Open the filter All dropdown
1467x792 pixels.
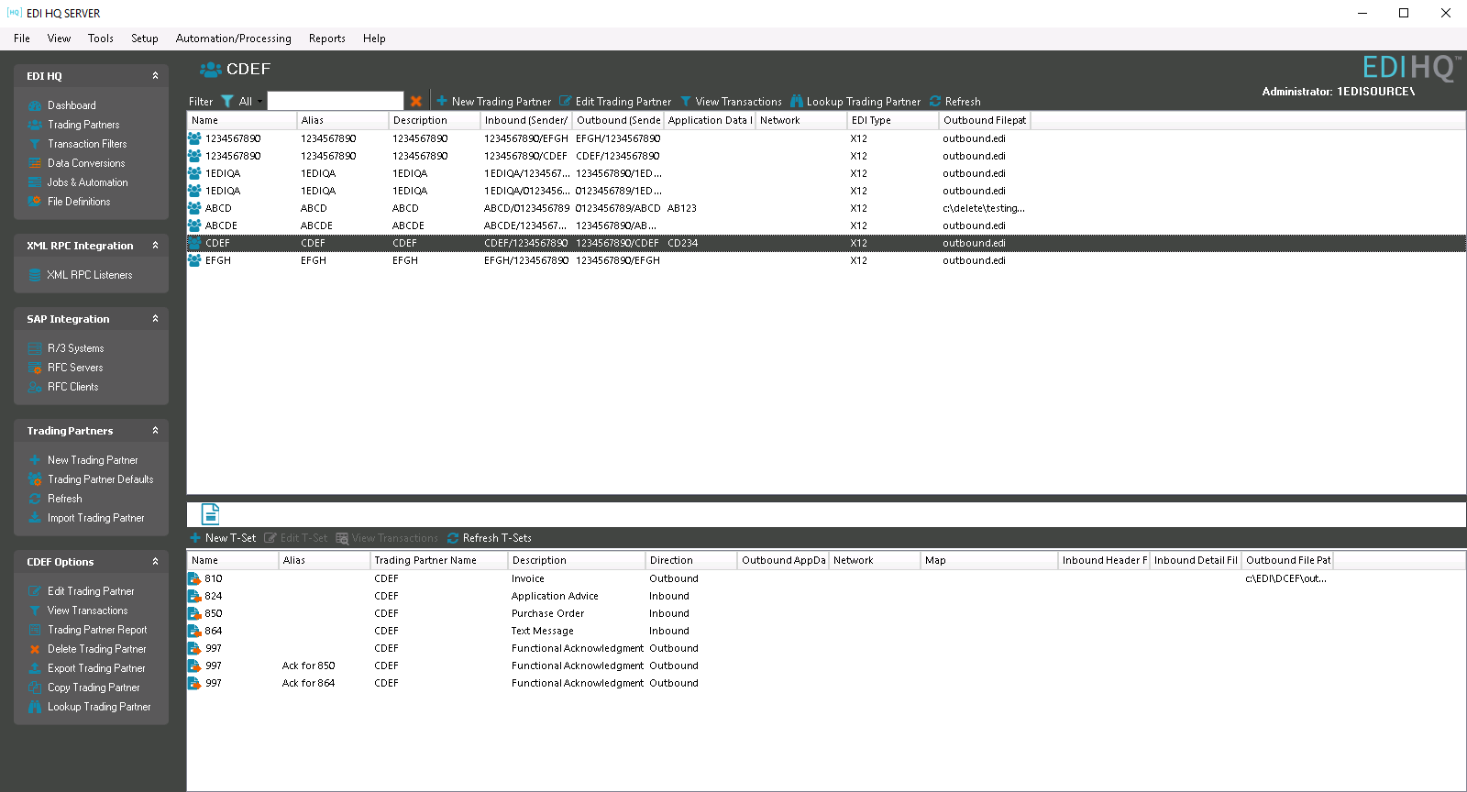(250, 101)
